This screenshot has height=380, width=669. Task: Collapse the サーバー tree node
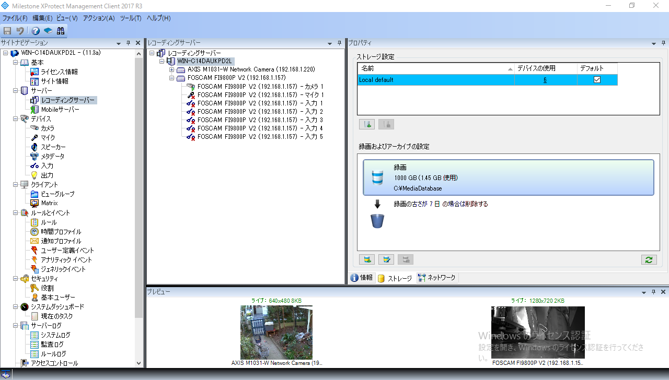coord(16,91)
